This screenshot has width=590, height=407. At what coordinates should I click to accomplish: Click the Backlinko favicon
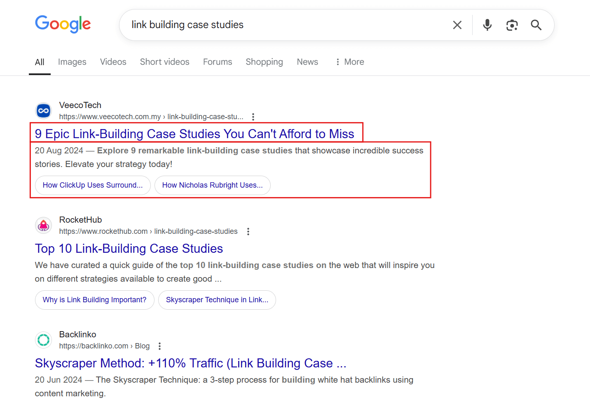pyautogui.click(x=44, y=340)
